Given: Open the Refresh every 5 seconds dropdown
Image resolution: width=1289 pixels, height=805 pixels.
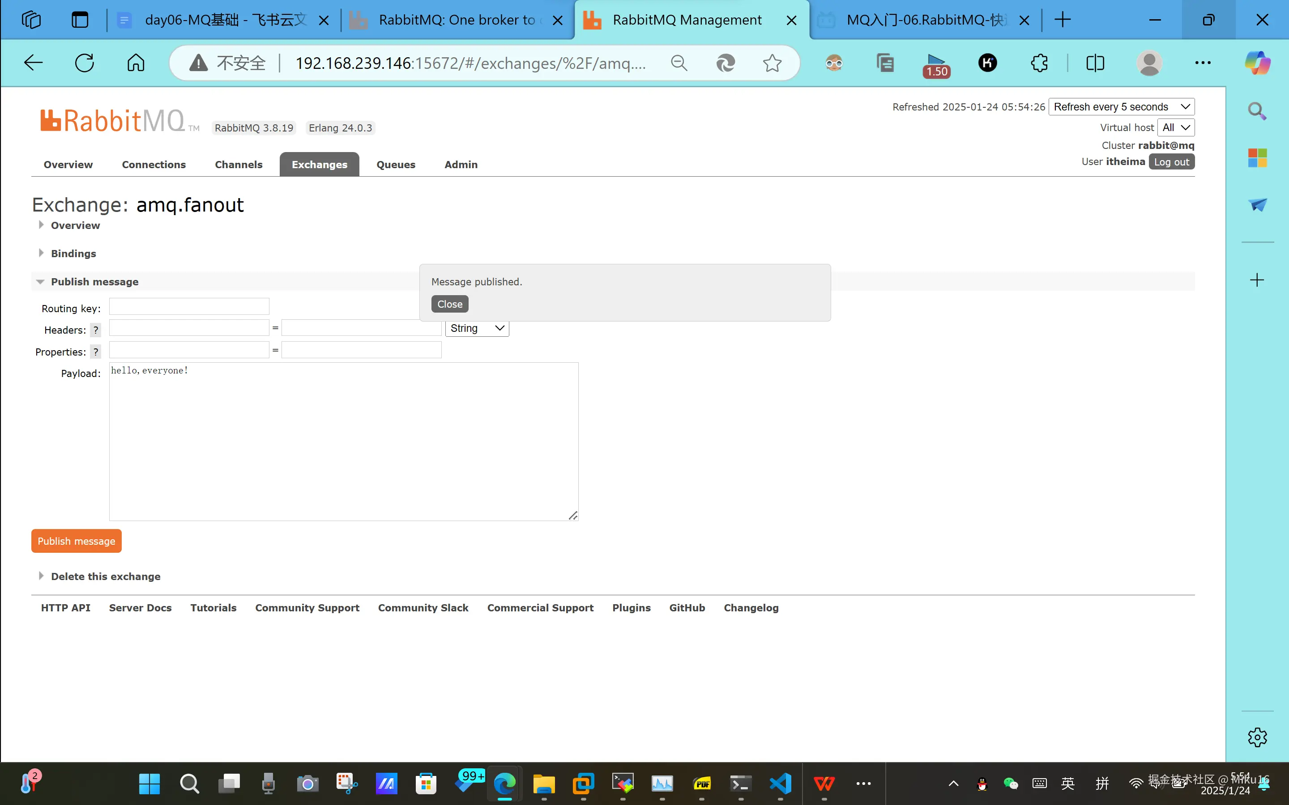Looking at the screenshot, I should 1121,106.
